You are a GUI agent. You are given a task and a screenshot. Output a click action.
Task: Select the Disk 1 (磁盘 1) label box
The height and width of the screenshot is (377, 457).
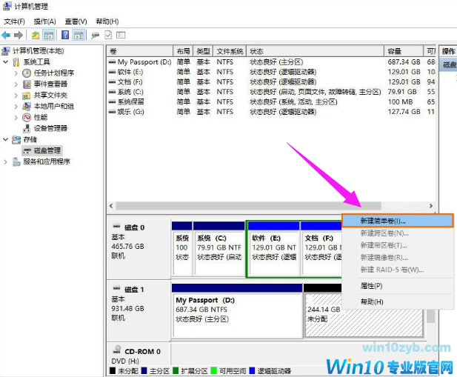[x=139, y=310]
